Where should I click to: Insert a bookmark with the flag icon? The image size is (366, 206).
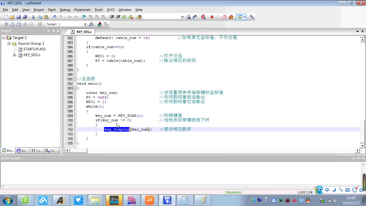[84, 17]
